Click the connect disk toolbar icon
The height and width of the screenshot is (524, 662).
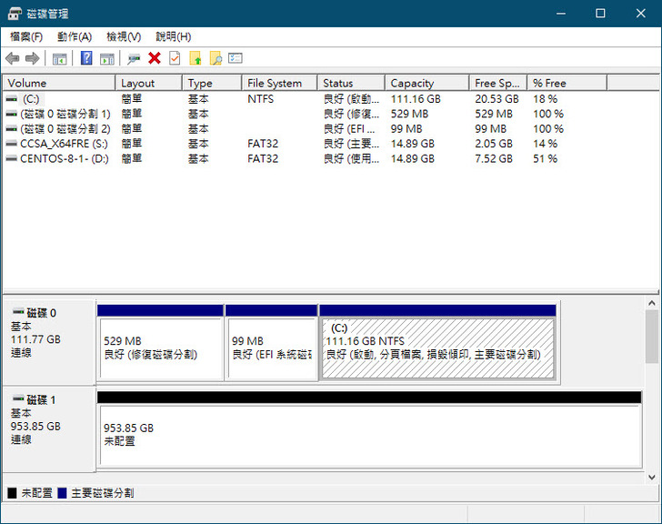point(134,58)
